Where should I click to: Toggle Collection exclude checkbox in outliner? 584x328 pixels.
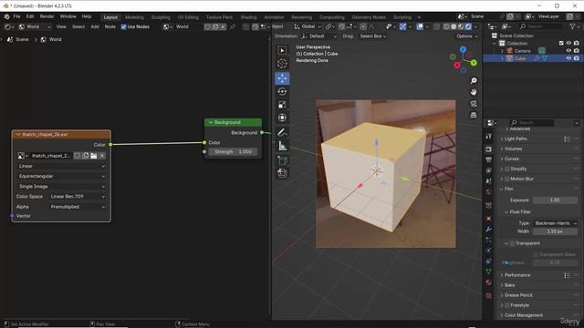click(561, 43)
